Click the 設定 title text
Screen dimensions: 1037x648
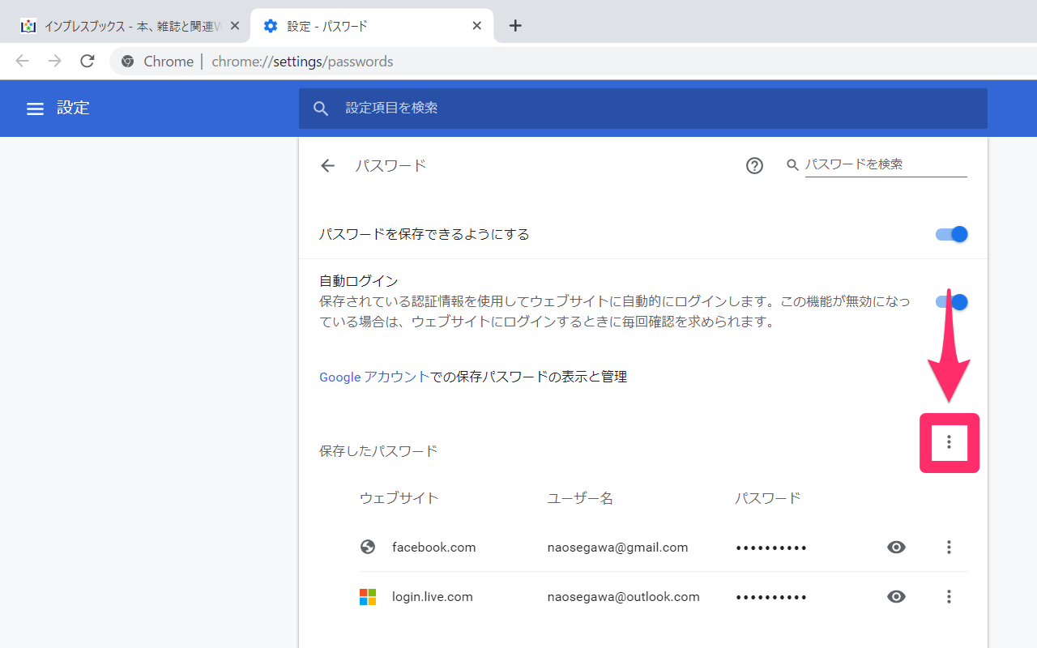tap(73, 109)
